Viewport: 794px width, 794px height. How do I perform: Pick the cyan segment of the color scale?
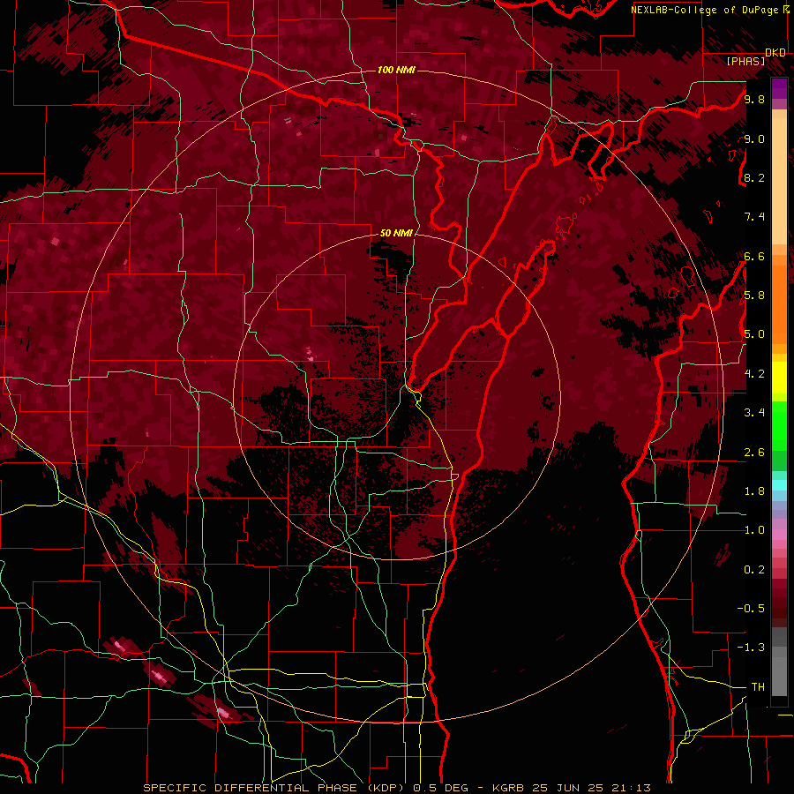779,485
